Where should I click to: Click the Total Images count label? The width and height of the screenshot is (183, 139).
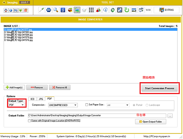[168, 26]
